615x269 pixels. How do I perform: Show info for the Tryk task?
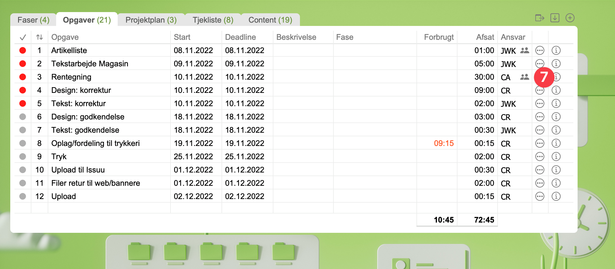pos(556,157)
